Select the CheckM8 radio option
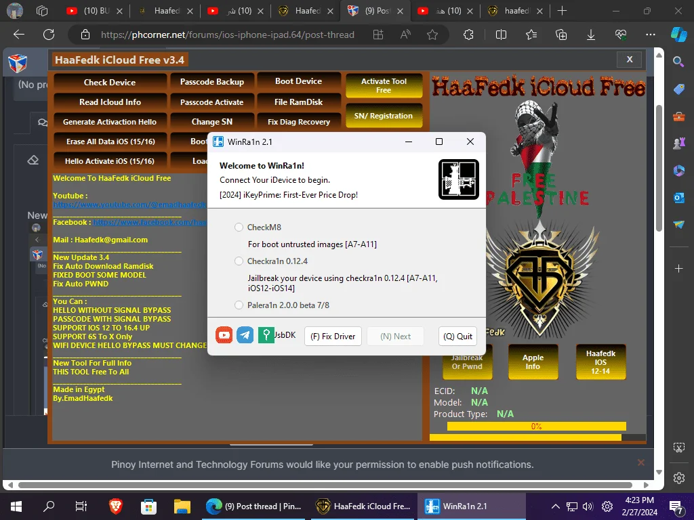This screenshot has height=520, width=694. 239,227
